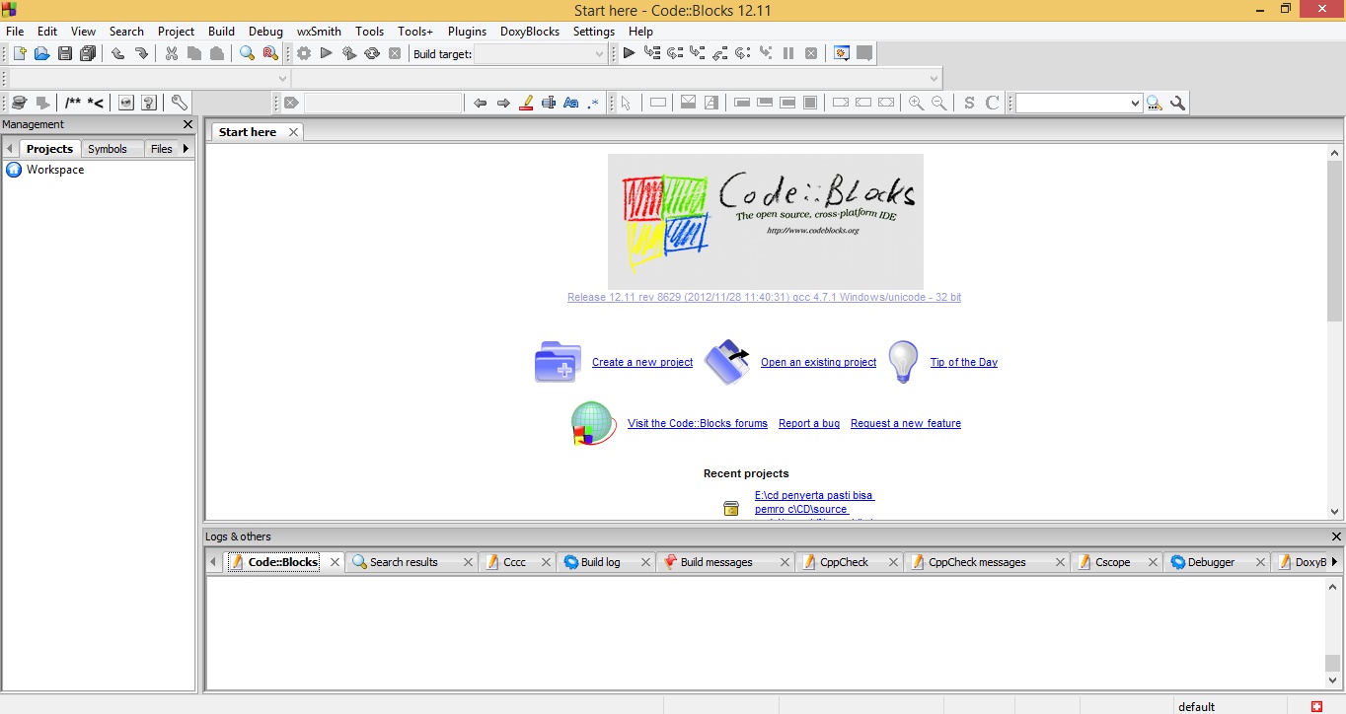
Task: Expand the incremental search combo box
Action: [x=1137, y=103]
